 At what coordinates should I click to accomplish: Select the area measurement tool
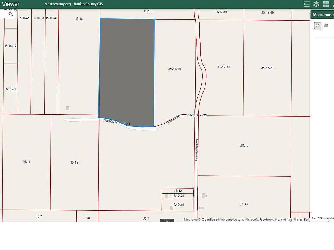click(x=318, y=25)
